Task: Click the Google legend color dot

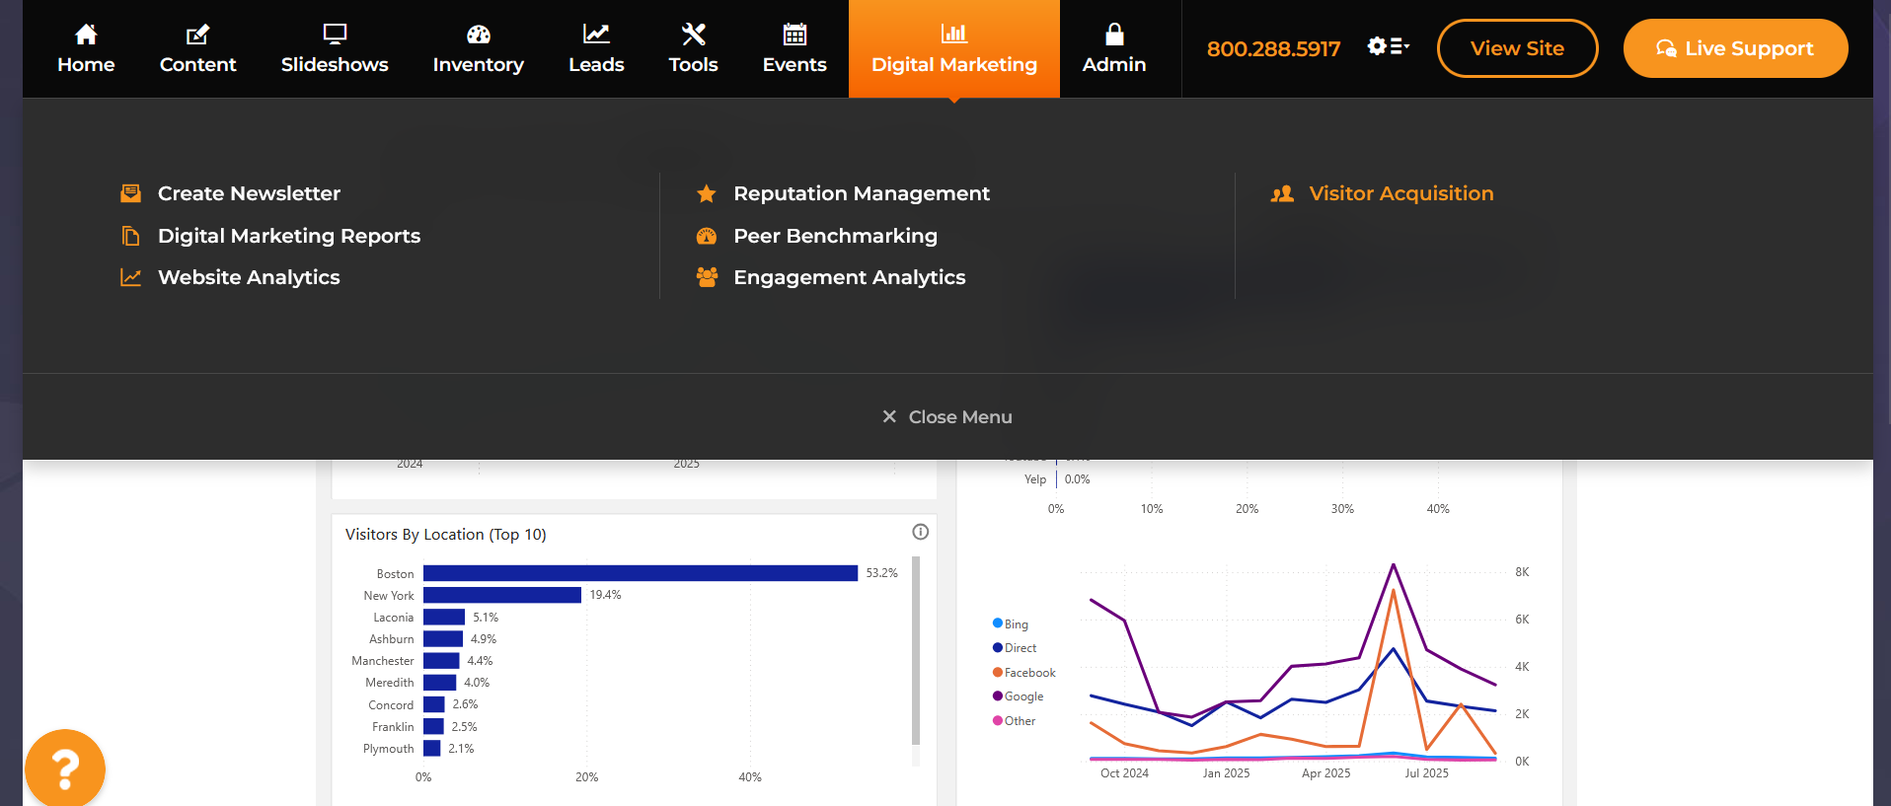Action: pyautogui.click(x=998, y=696)
